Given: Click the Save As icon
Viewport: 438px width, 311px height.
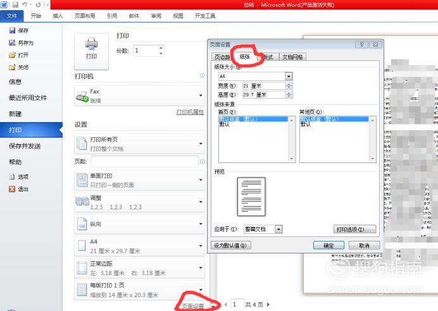Looking at the screenshot, I should [12, 43].
